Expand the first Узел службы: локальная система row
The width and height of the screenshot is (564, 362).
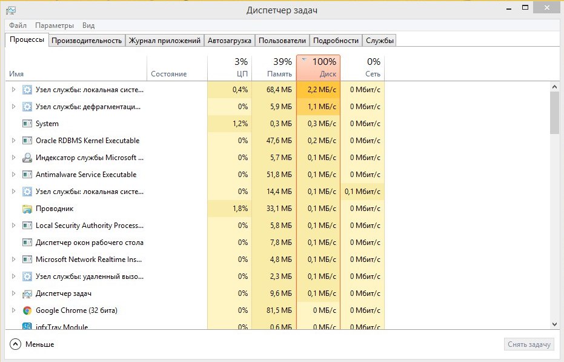coord(13,90)
